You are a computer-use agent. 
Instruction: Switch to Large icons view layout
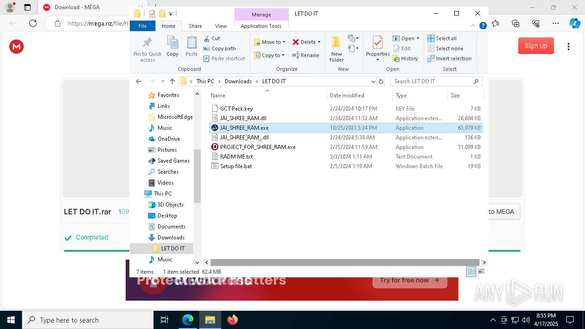(x=481, y=271)
